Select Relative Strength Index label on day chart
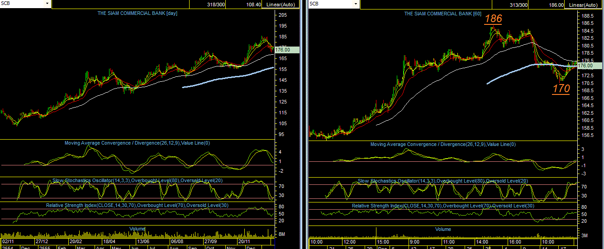Image resolution: width=604 pixels, height=249 pixels. click(x=138, y=205)
